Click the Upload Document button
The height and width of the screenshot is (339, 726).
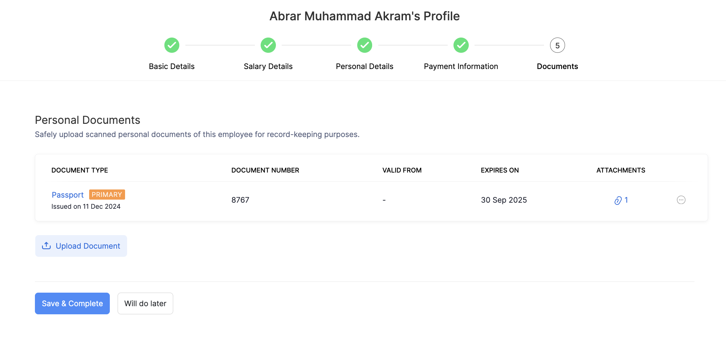pyautogui.click(x=81, y=246)
